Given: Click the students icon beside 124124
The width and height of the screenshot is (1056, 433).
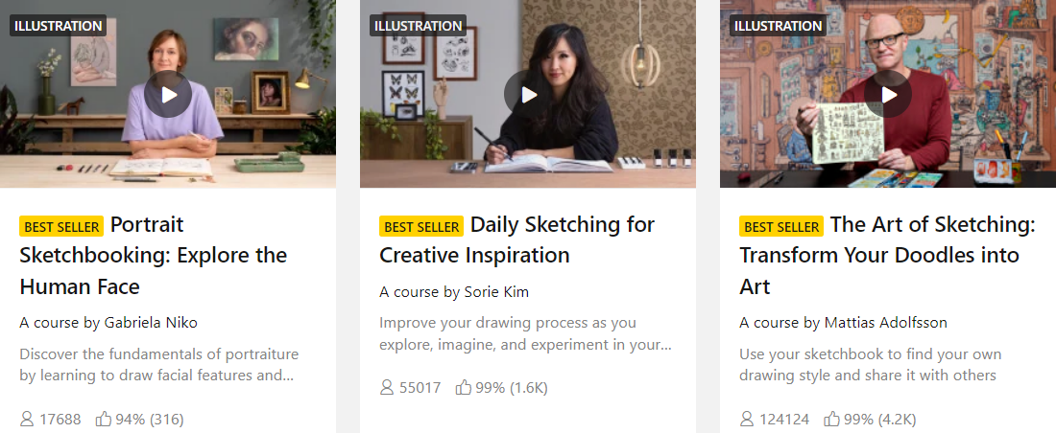Looking at the screenshot, I should tap(747, 419).
